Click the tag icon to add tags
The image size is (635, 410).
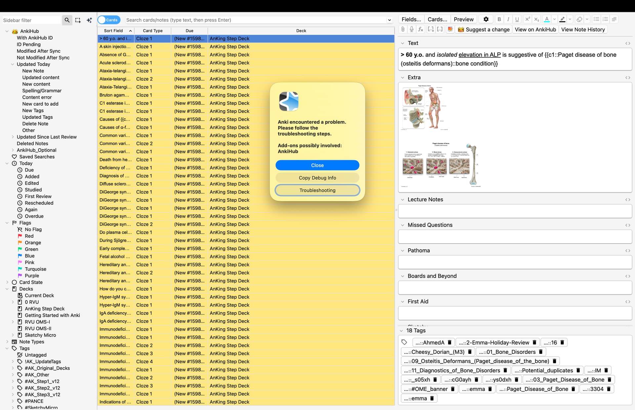pyautogui.click(x=404, y=342)
